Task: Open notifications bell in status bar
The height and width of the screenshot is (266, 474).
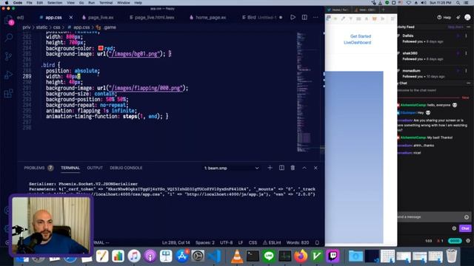Action: (317, 242)
